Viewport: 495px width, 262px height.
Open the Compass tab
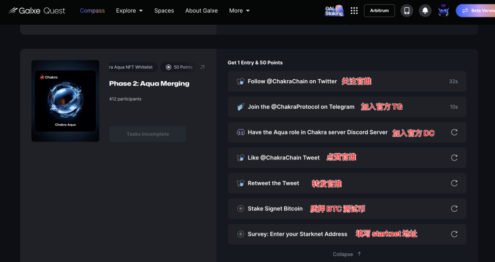pyautogui.click(x=92, y=11)
